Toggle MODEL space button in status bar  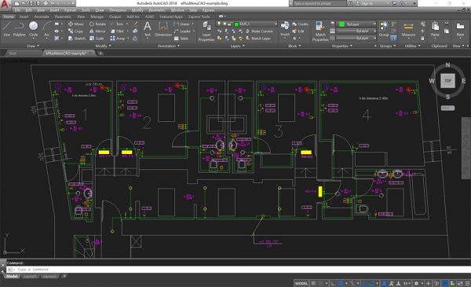[x=301, y=283]
